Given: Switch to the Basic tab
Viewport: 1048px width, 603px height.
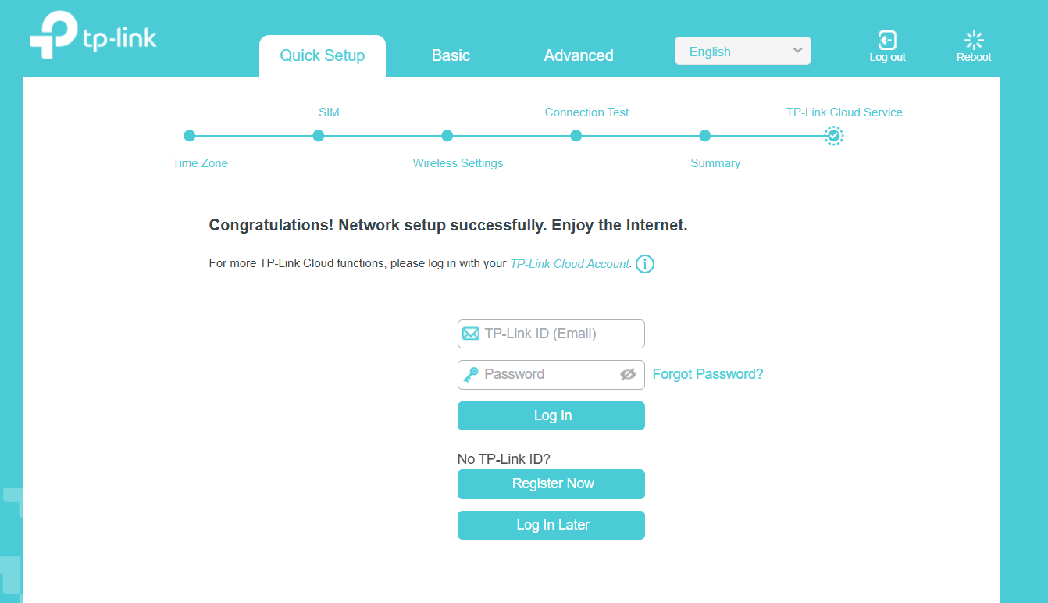Looking at the screenshot, I should (x=451, y=55).
